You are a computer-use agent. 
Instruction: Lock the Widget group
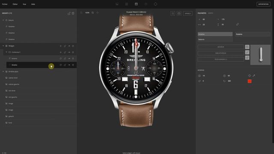65,46
